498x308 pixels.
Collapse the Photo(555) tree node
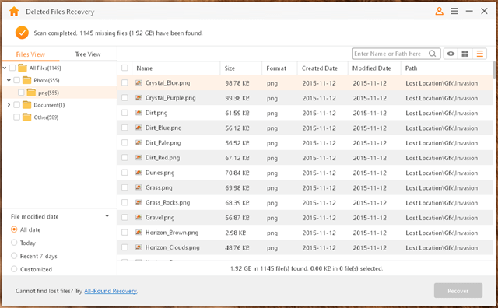pos(9,80)
